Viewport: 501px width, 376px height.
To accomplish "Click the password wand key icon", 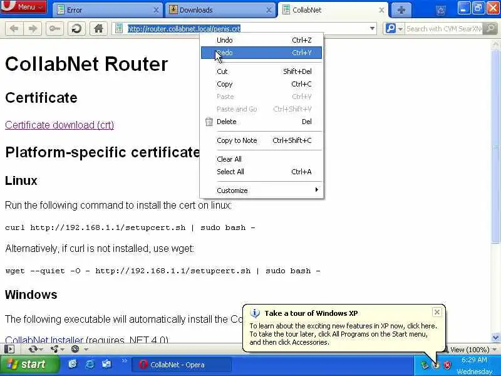I will pyautogui.click(x=54, y=29).
